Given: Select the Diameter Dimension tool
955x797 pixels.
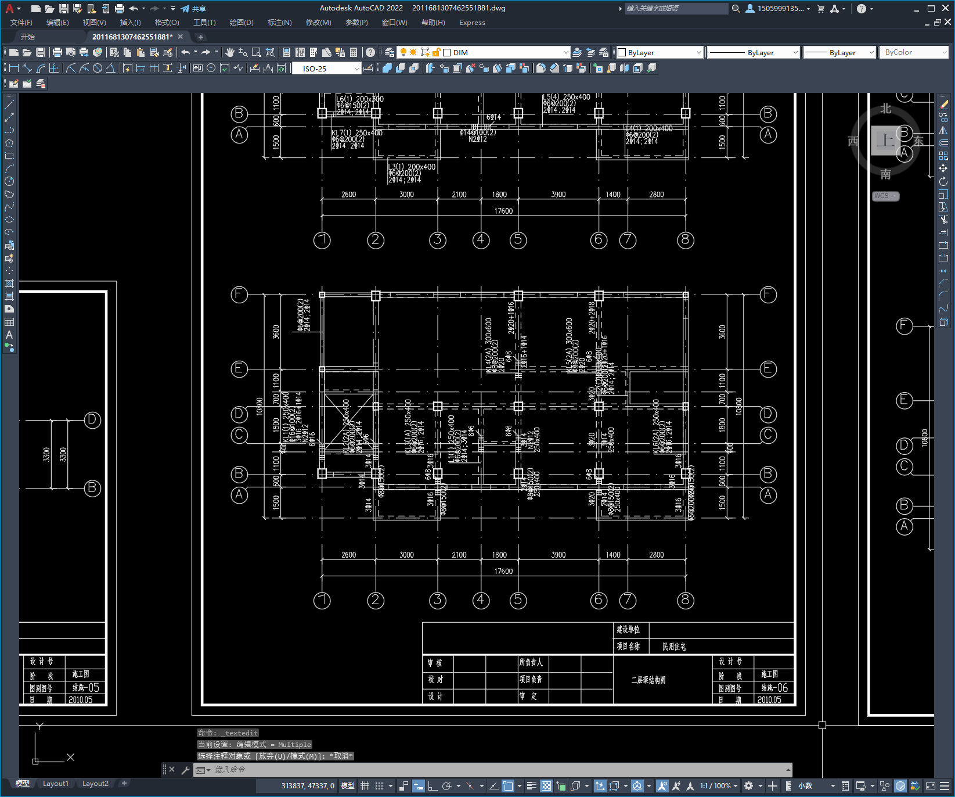Looking at the screenshot, I should 98,68.
